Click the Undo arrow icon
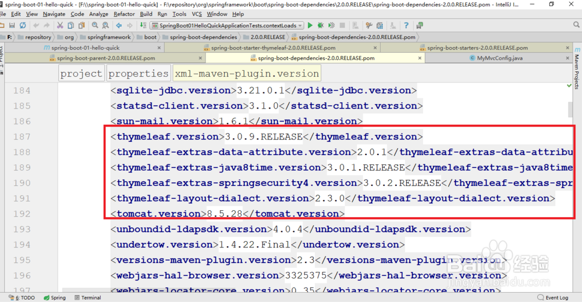The height and width of the screenshot is (302, 582). click(x=36, y=26)
